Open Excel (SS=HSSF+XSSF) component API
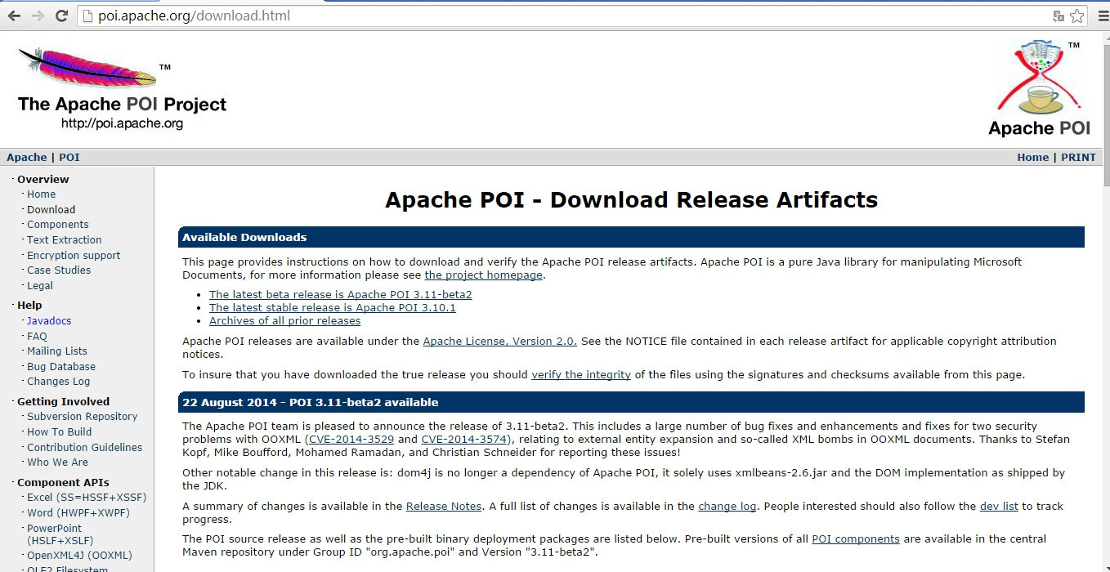Viewport: 1110px width, 572px height. [x=87, y=498]
